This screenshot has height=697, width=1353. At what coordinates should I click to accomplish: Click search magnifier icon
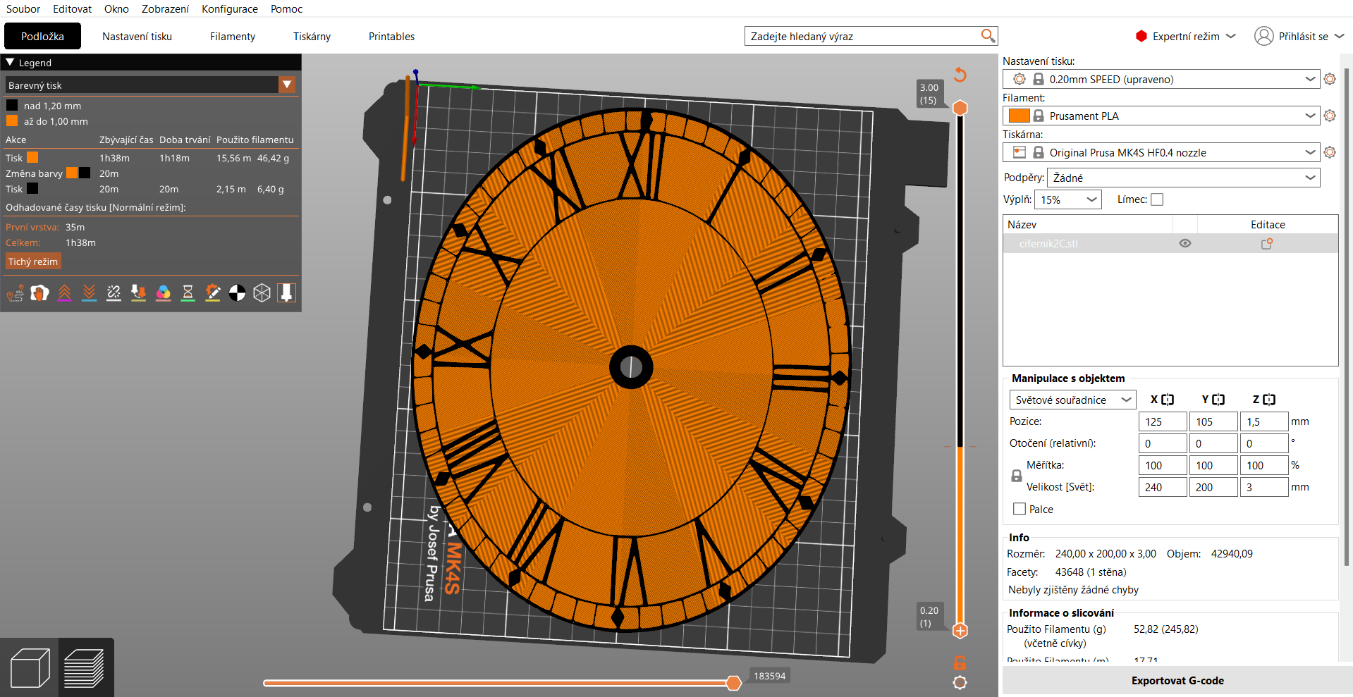988,36
